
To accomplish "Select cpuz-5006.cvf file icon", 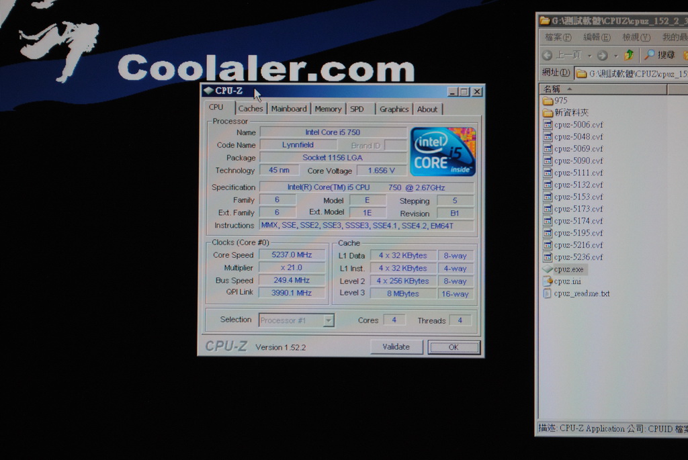I will 548,124.
